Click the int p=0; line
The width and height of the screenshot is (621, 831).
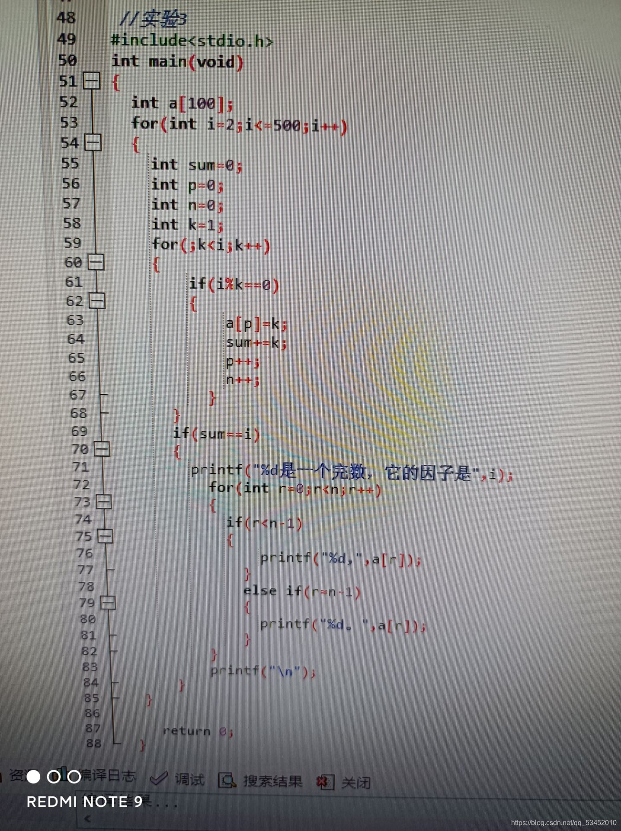click(x=187, y=185)
